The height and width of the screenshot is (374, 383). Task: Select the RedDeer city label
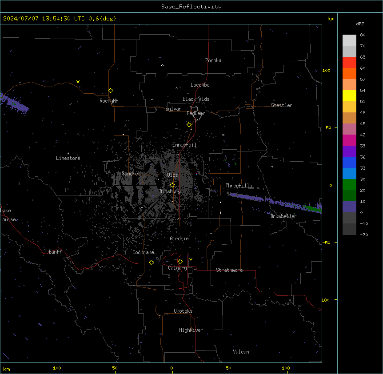(195, 113)
